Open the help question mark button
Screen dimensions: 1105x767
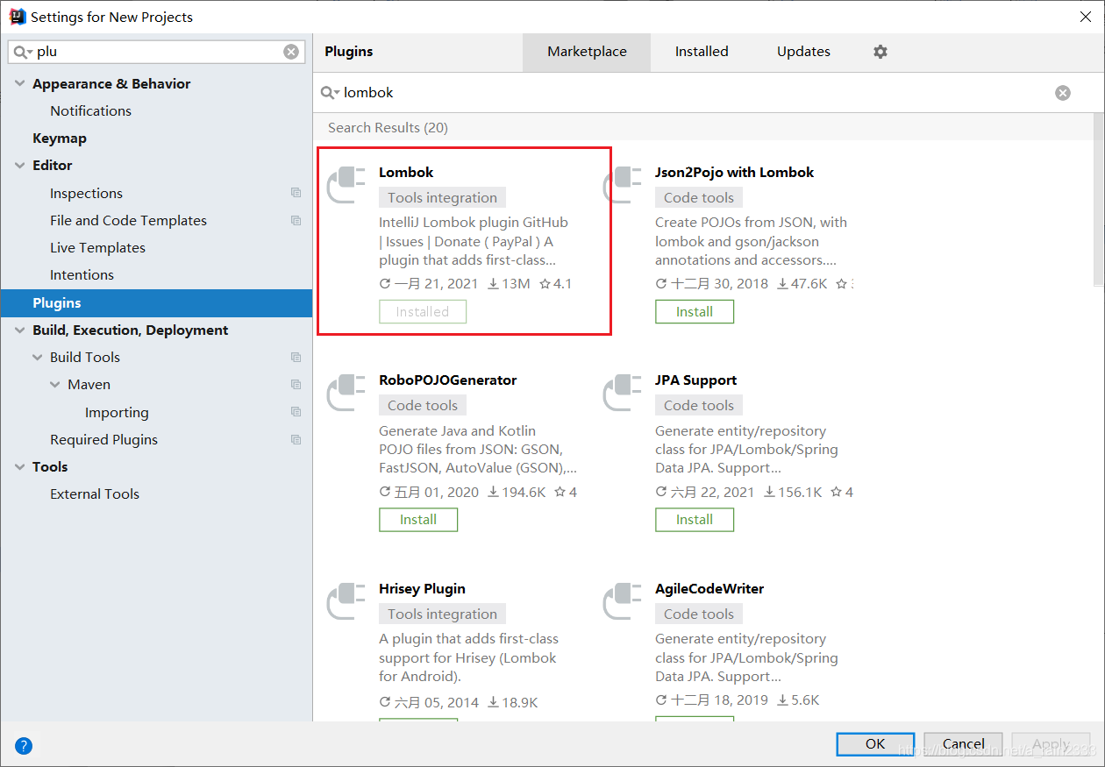24,747
